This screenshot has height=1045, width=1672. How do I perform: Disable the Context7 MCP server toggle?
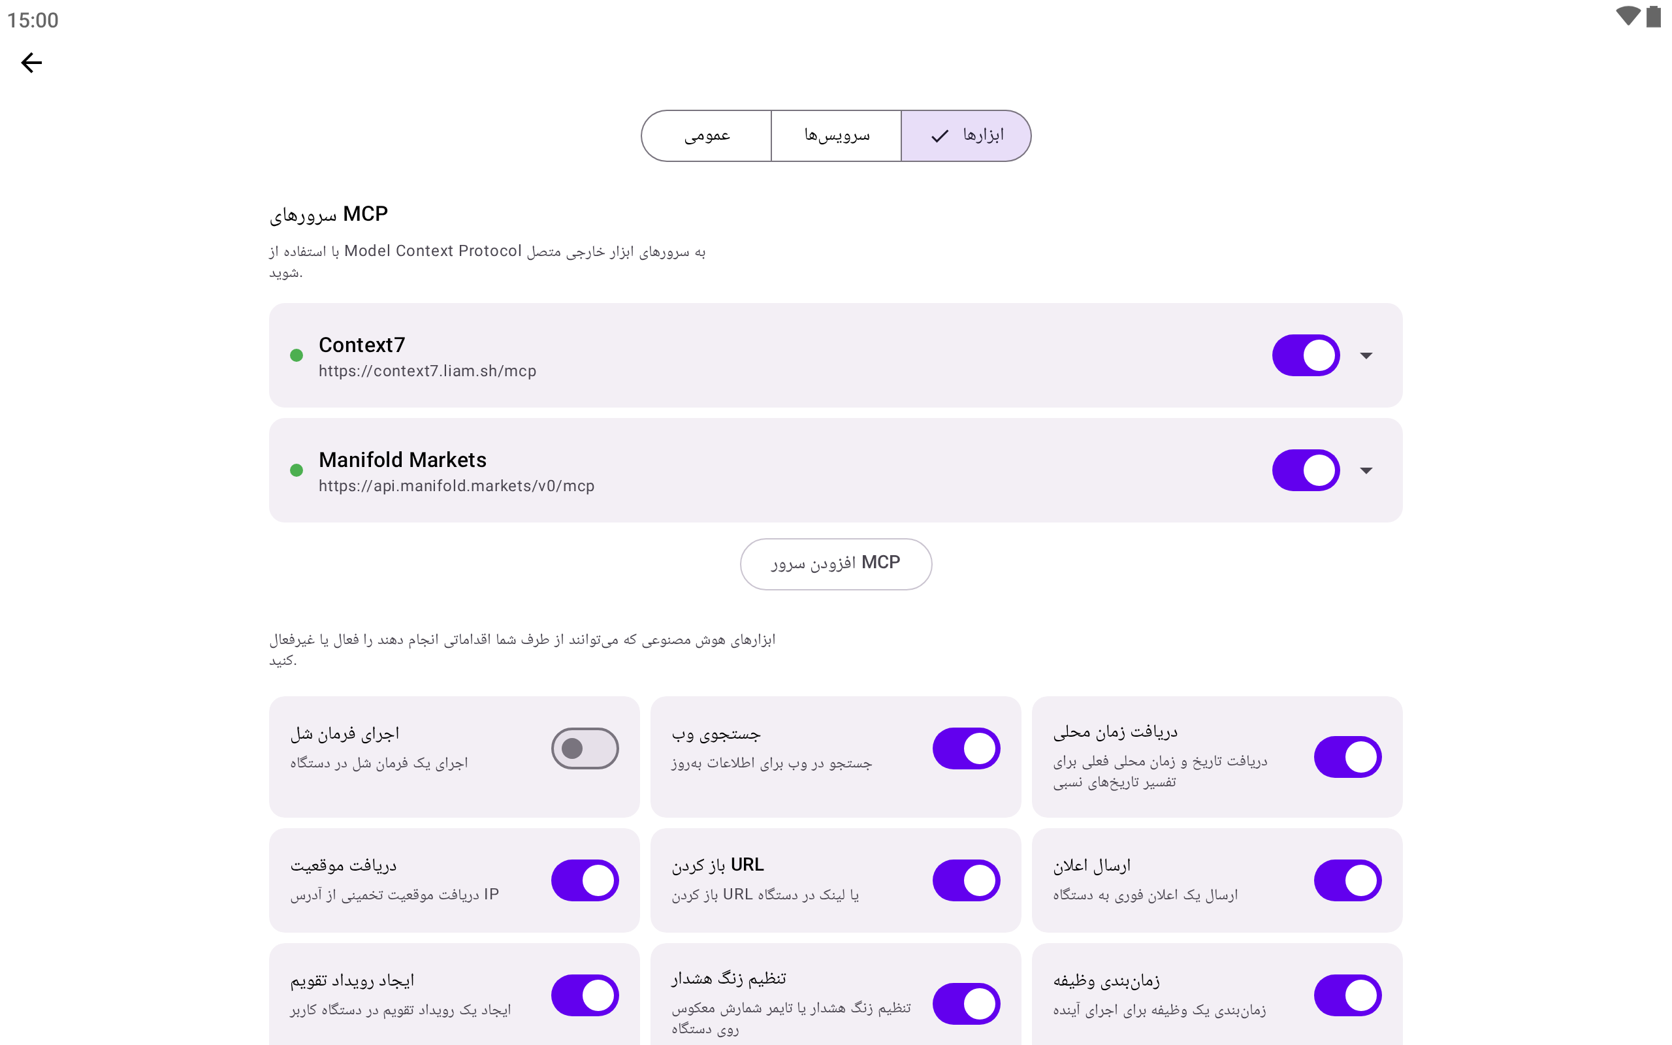coord(1305,355)
